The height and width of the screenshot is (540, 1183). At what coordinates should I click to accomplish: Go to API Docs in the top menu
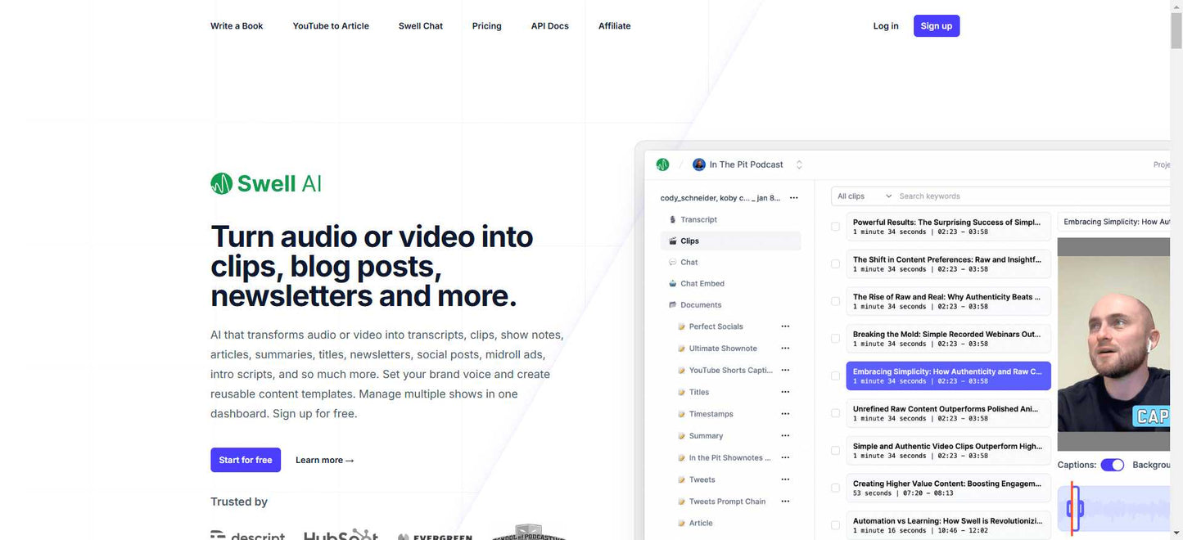(x=549, y=26)
